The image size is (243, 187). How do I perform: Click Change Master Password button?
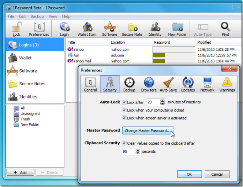click(x=148, y=130)
